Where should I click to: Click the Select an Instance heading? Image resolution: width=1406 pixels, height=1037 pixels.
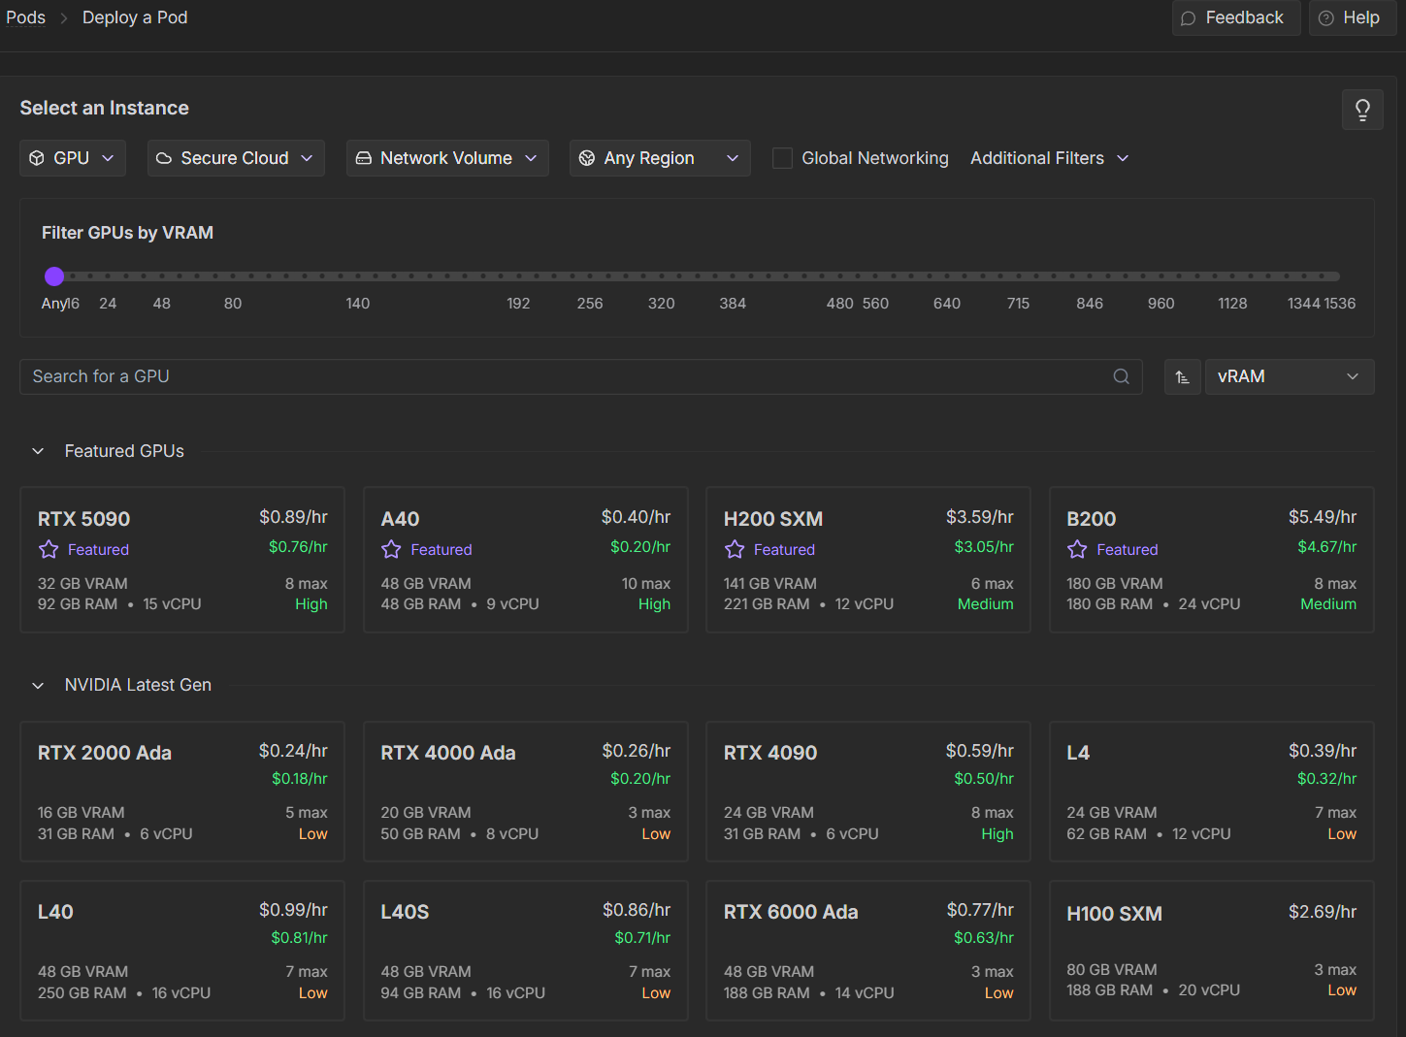coord(105,109)
